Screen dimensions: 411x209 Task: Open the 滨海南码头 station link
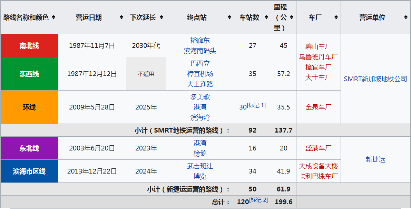point(200,51)
